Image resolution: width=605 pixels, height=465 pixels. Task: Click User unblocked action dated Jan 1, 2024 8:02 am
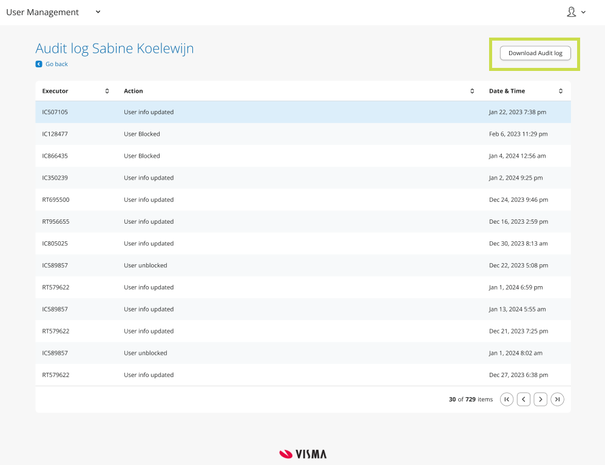146,353
